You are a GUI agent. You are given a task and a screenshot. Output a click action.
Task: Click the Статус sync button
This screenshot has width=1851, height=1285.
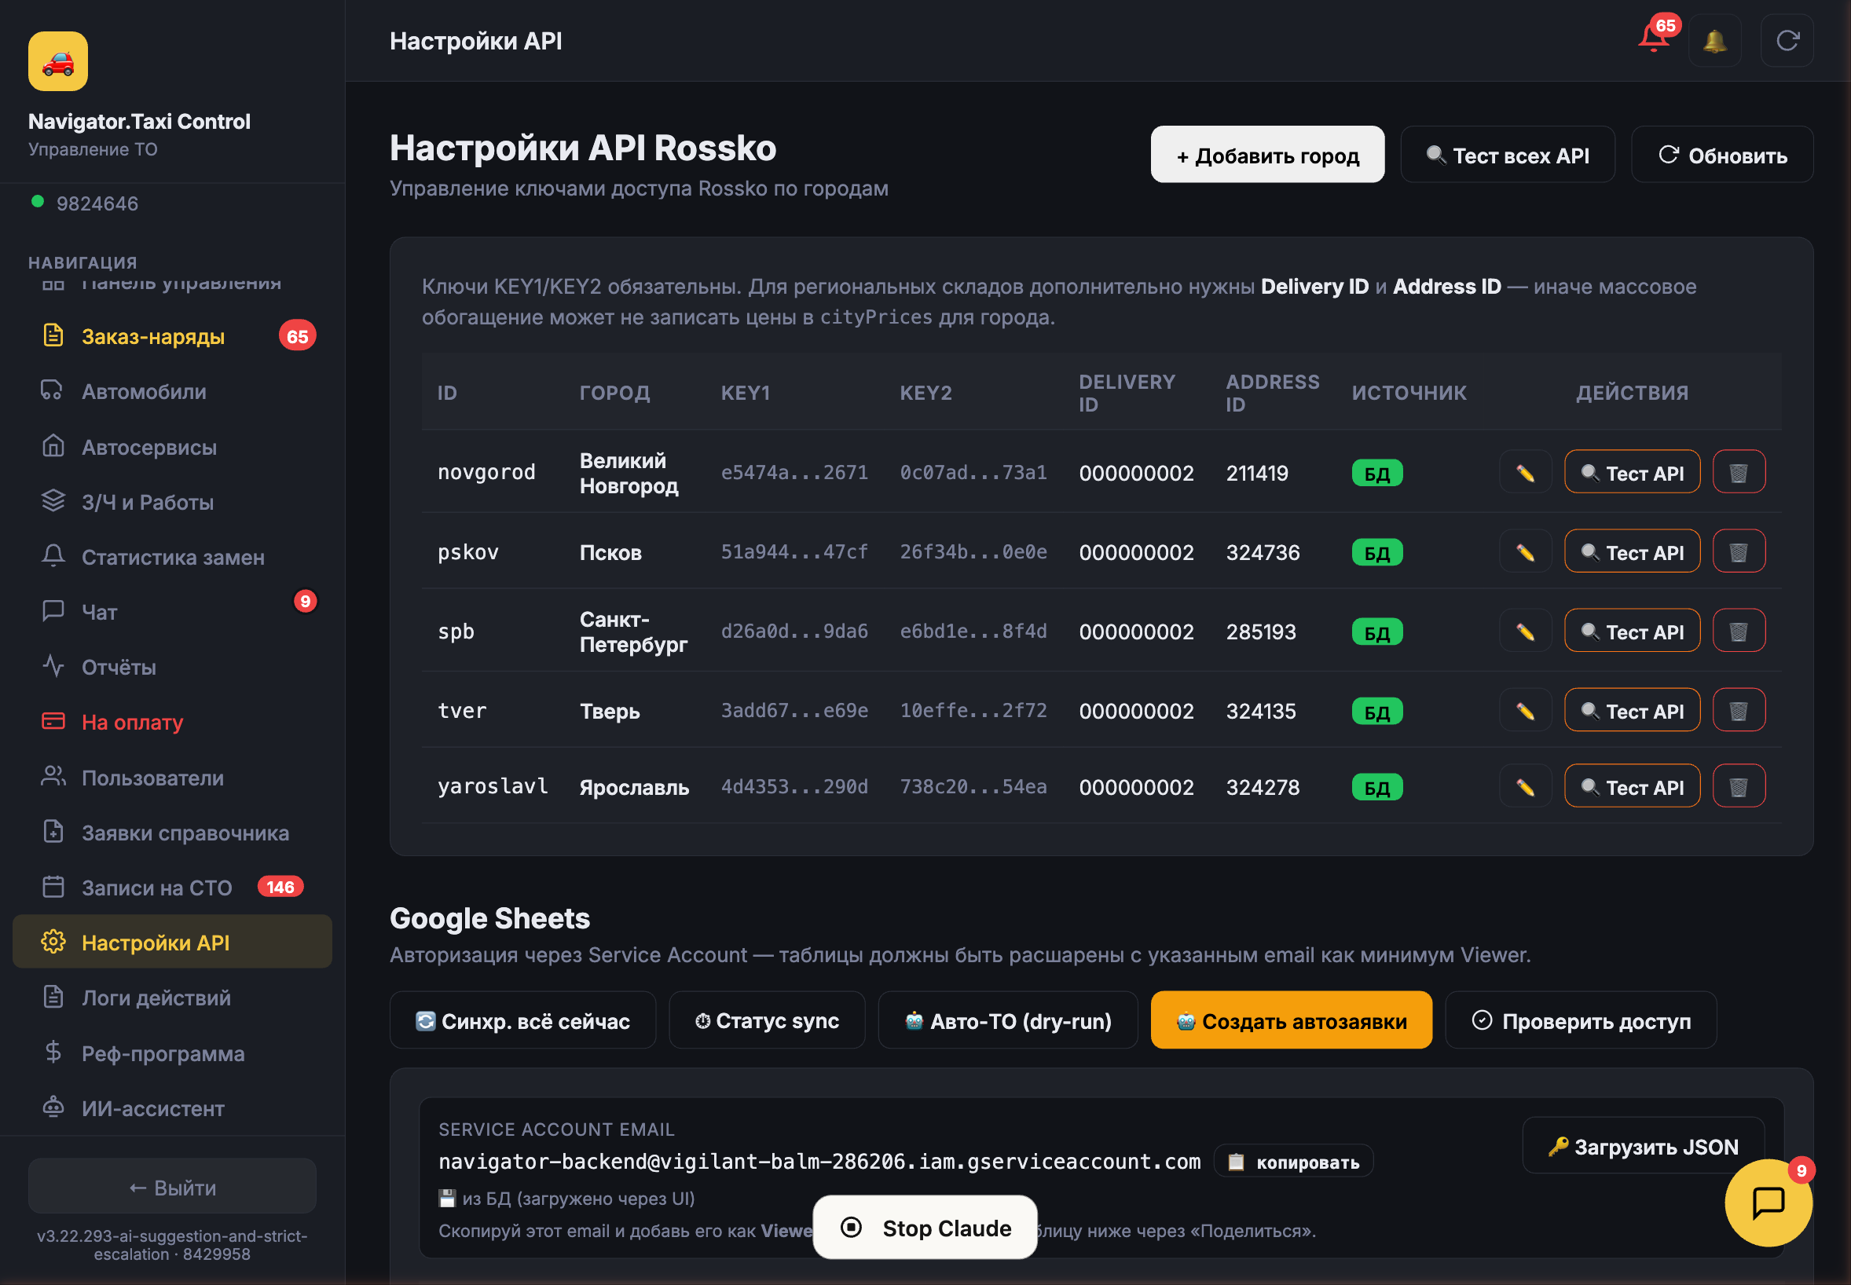767,1020
